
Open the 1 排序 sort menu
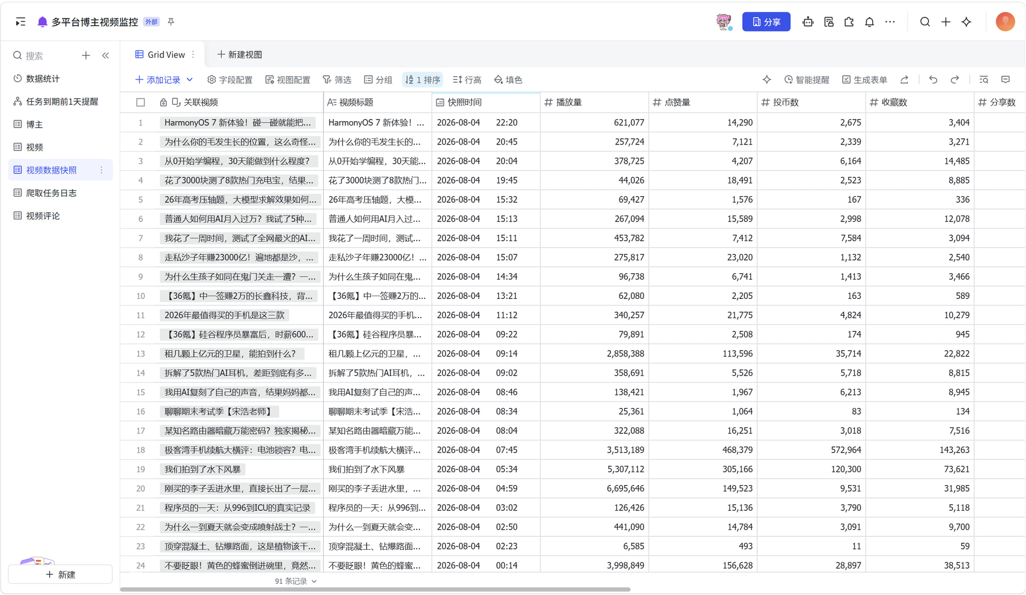tap(422, 80)
